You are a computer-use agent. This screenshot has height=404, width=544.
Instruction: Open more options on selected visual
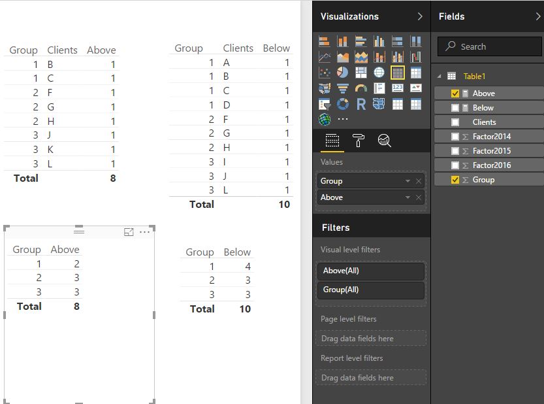pos(145,232)
